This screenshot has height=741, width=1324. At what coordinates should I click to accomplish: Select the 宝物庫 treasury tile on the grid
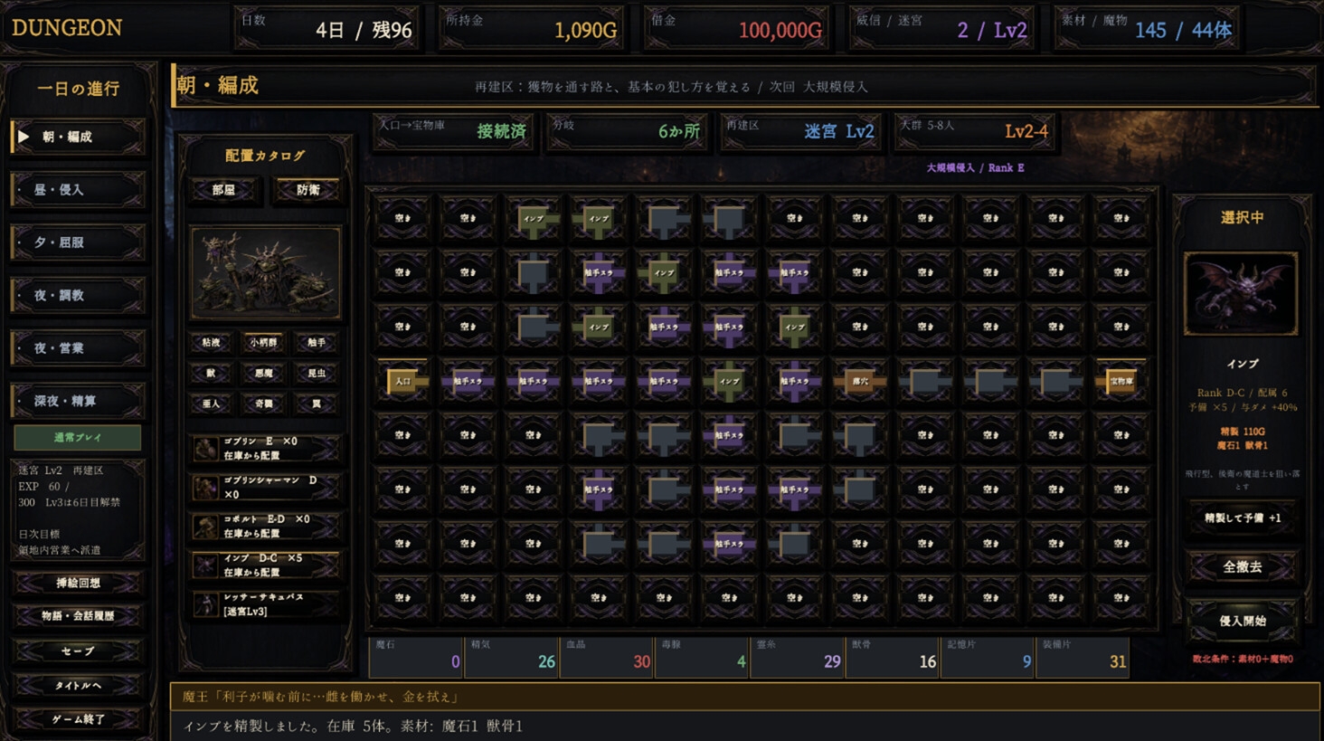[1121, 381]
